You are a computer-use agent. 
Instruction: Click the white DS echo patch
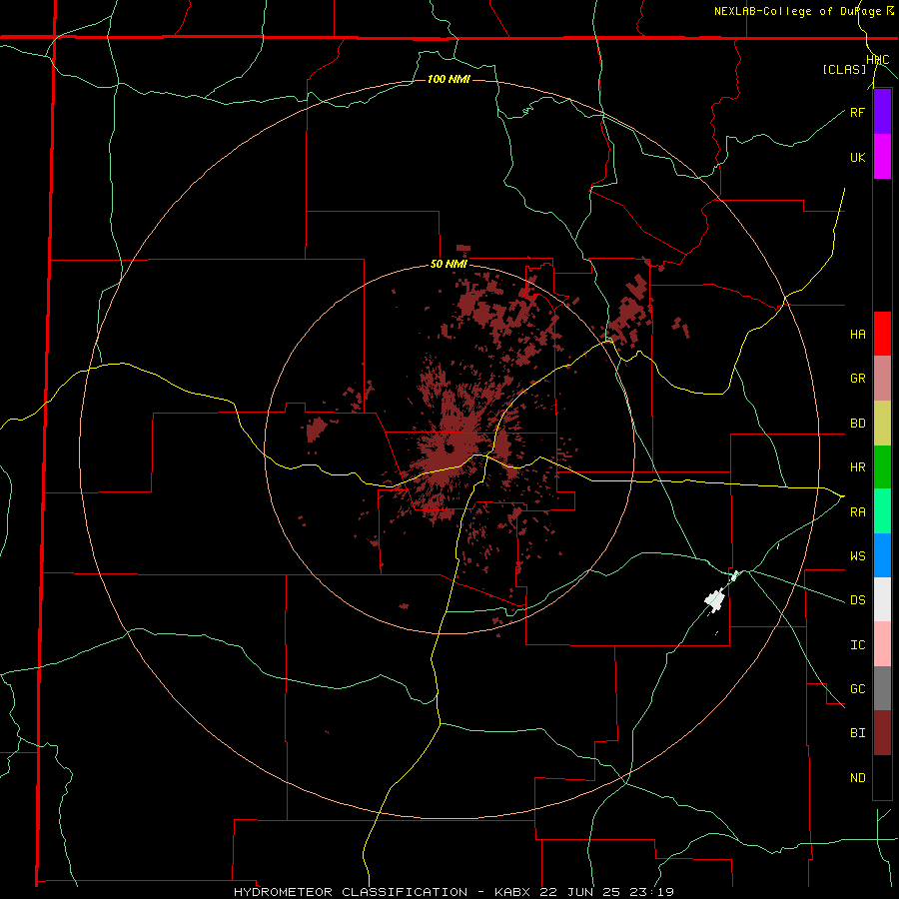(x=715, y=600)
